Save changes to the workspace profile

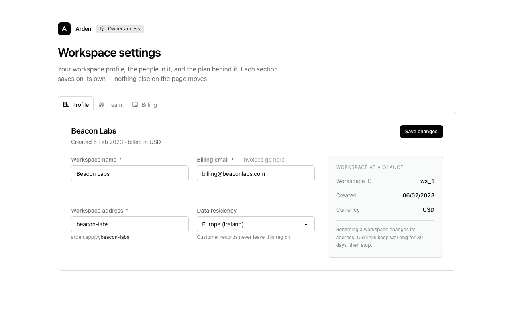click(x=421, y=132)
